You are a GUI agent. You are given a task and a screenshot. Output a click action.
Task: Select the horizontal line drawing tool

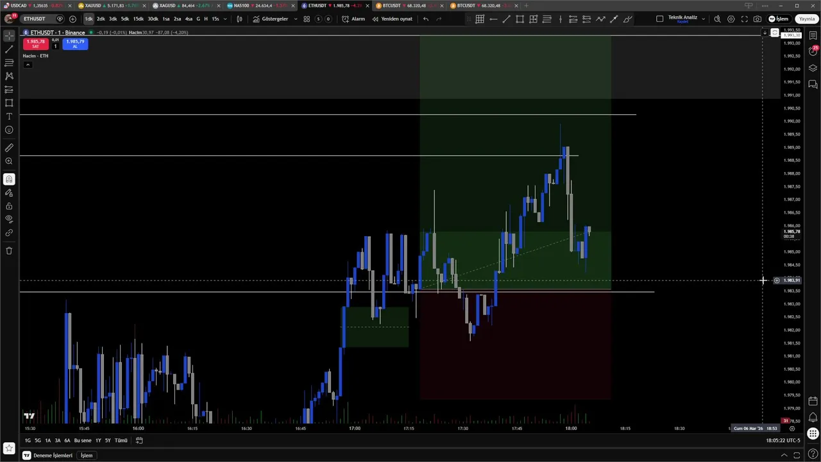click(x=493, y=19)
